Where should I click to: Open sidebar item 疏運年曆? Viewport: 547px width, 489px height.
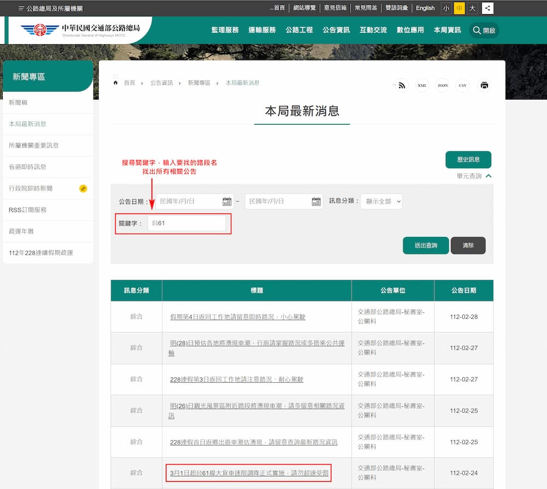(x=48, y=231)
